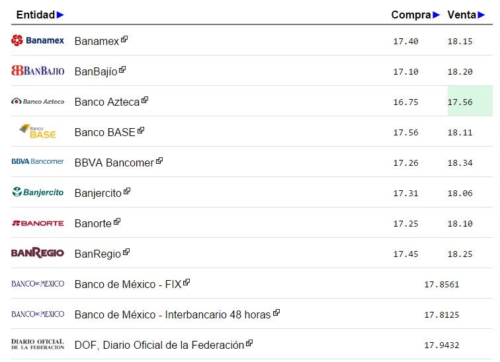Click the Diario Oficial de la Federación logo
Viewport: 500px width, 362px height.
click(38, 344)
